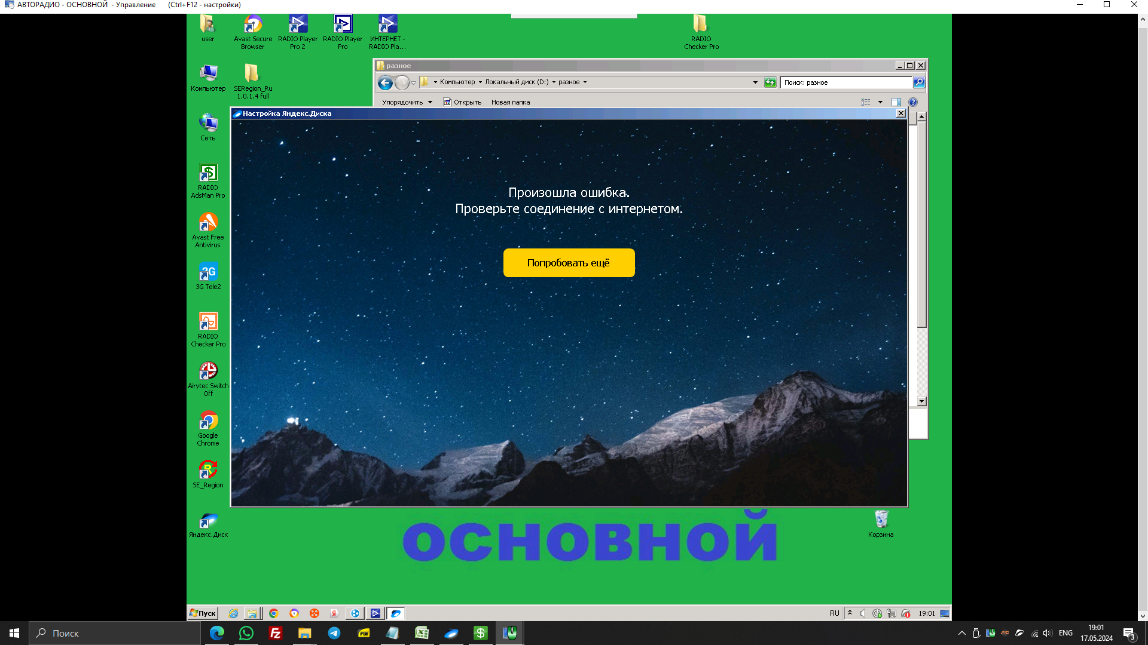Launch Google Chrome desktop shortcut
Viewport: 1148px width, 645px height.
pos(208,429)
